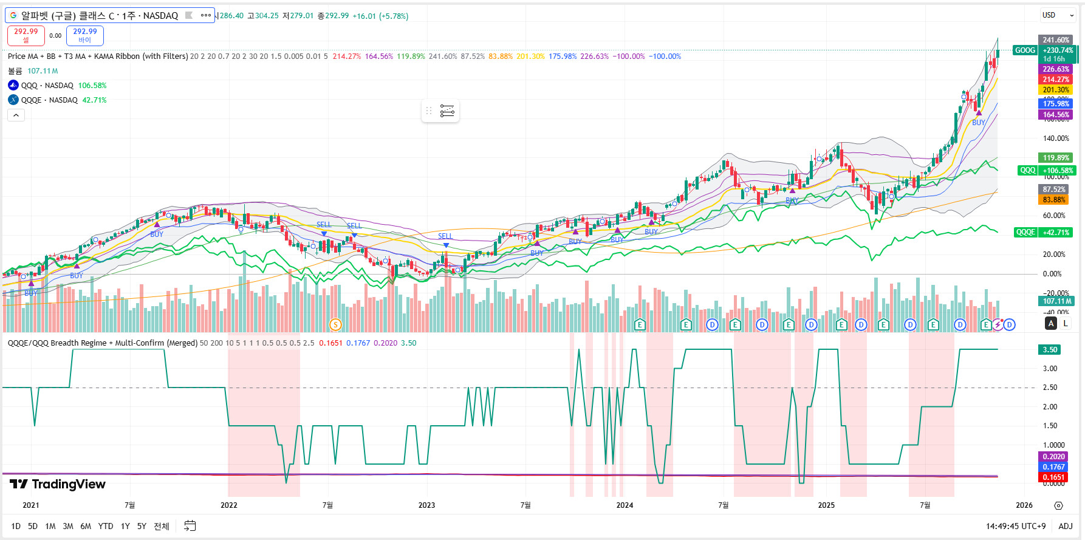Viewport: 1085px width, 540px height.
Task: Click the blue 292.99 바이 buy button
Action: click(x=85, y=35)
